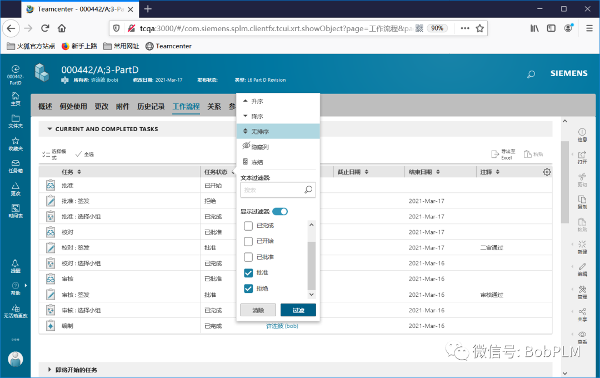Viewport: 600px width, 378px height.
Task: Click the page vertical scrollbar thumb
Action: tap(565, 182)
